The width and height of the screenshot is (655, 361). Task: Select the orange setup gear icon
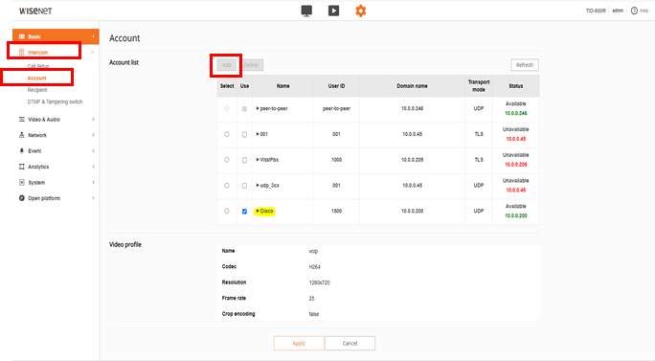click(360, 11)
